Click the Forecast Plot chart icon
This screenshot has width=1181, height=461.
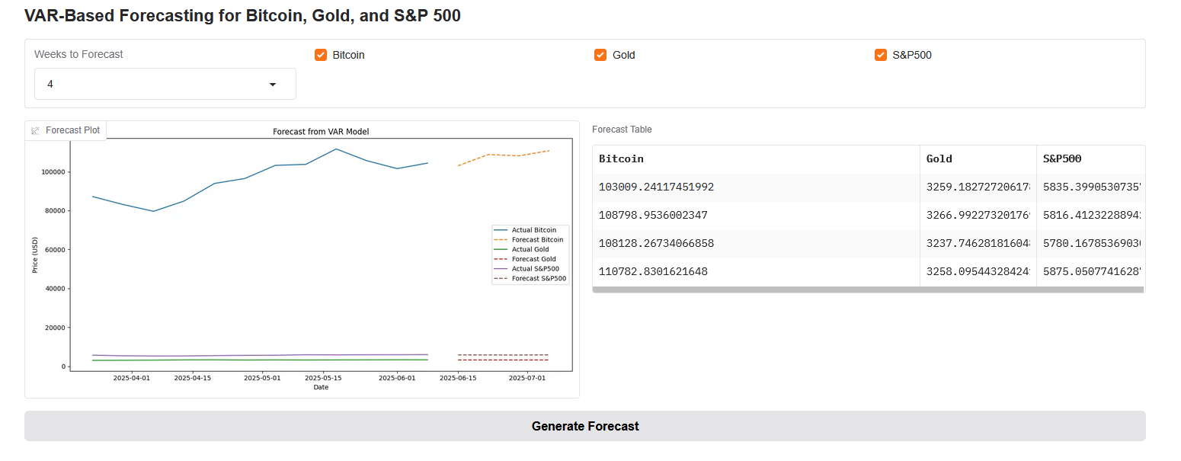click(35, 130)
